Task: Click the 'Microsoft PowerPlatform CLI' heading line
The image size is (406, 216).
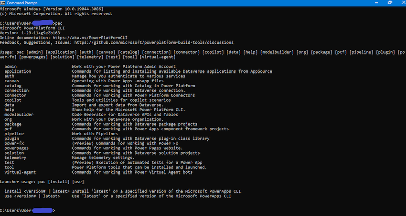Action: coord(32,28)
